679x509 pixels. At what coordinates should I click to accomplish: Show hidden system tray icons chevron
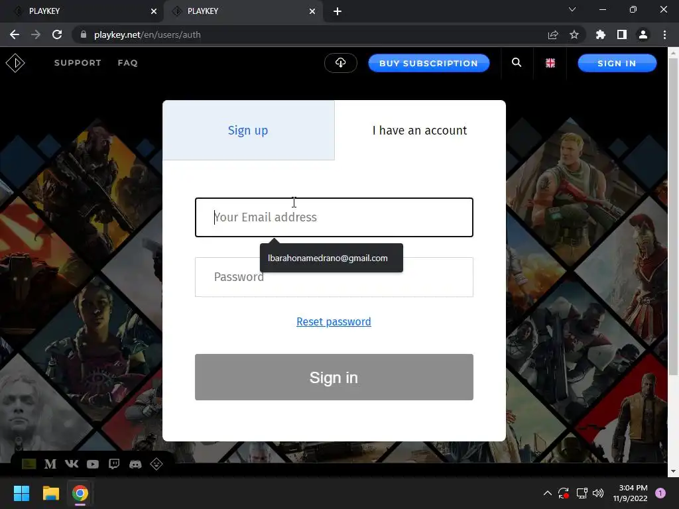[547, 493]
